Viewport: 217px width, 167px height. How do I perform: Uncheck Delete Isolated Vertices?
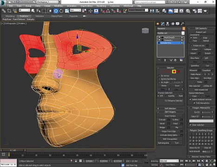tap(190, 99)
